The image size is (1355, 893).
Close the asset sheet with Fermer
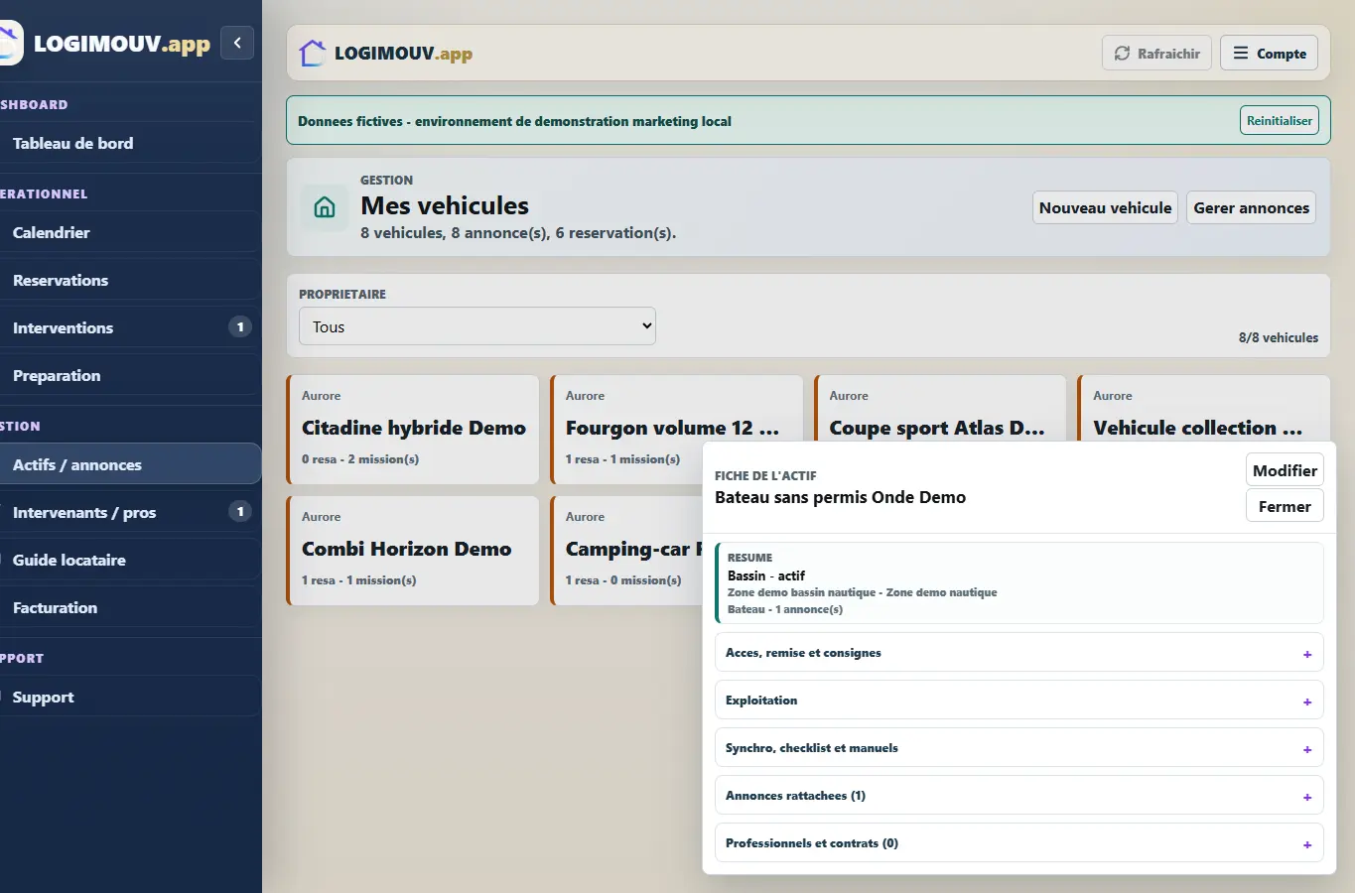pyautogui.click(x=1285, y=506)
